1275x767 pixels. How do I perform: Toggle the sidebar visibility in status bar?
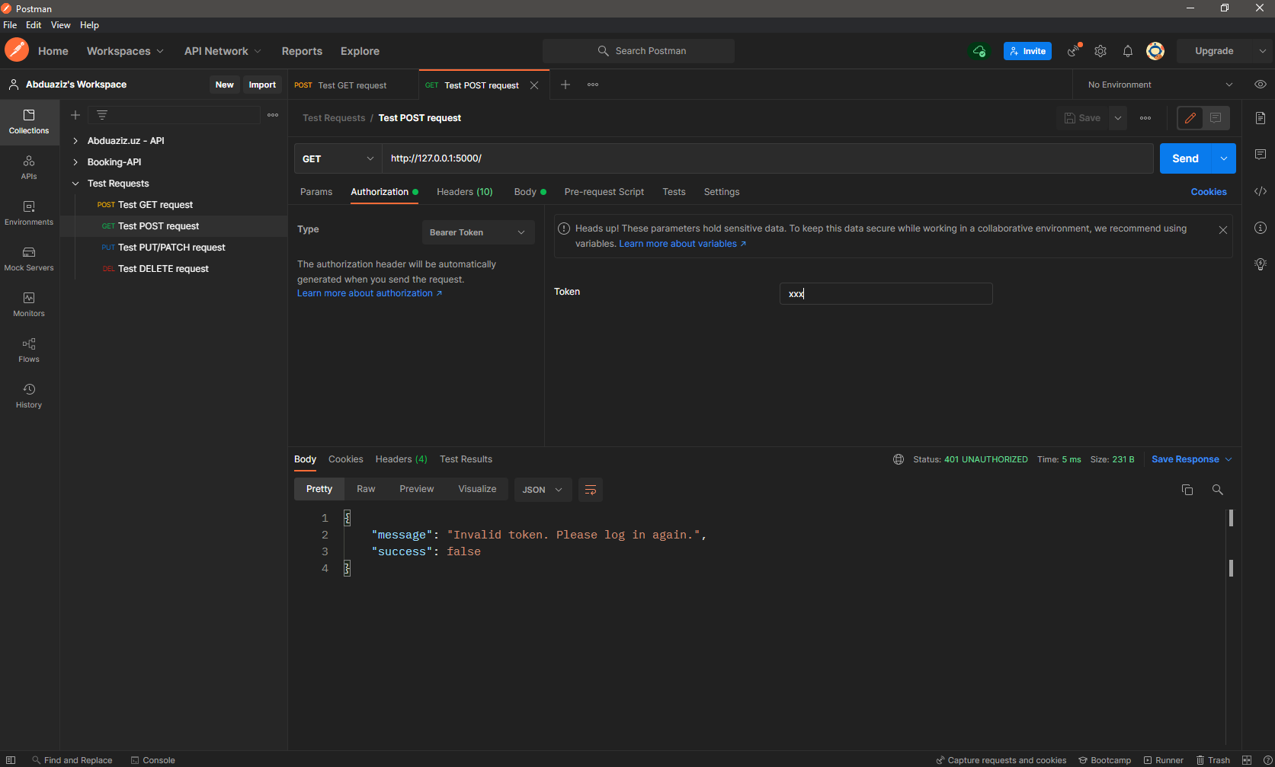point(11,760)
